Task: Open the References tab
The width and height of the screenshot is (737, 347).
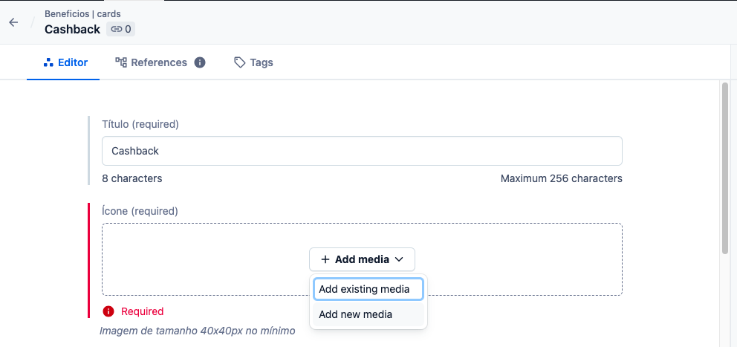Action: [158, 62]
